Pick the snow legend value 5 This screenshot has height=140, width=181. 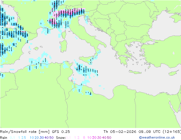(x=84, y=138)
